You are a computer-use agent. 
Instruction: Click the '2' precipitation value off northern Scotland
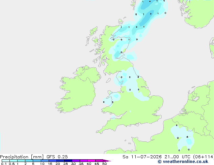tap(136, 27)
